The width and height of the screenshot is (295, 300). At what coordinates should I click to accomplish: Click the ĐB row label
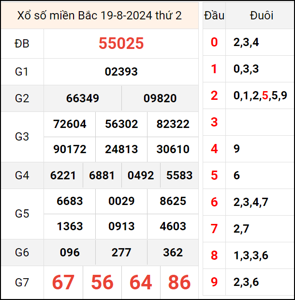point(22,44)
